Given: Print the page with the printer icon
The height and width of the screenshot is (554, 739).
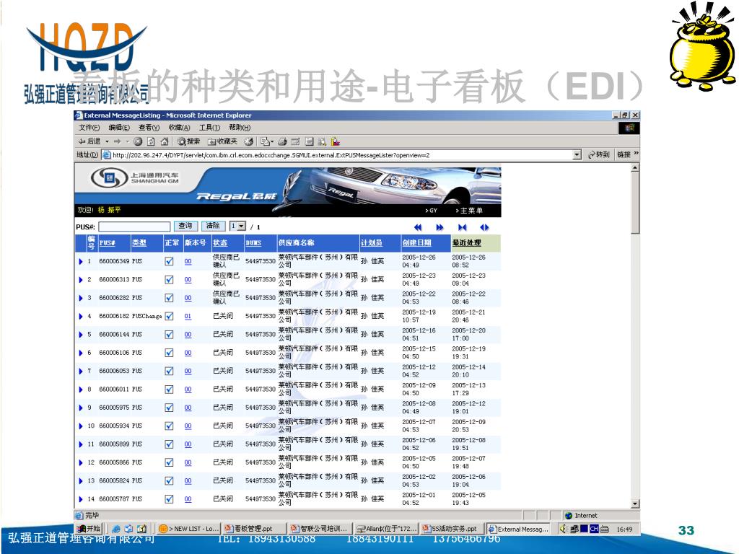Looking at the screenshot, I should [282, 141].
